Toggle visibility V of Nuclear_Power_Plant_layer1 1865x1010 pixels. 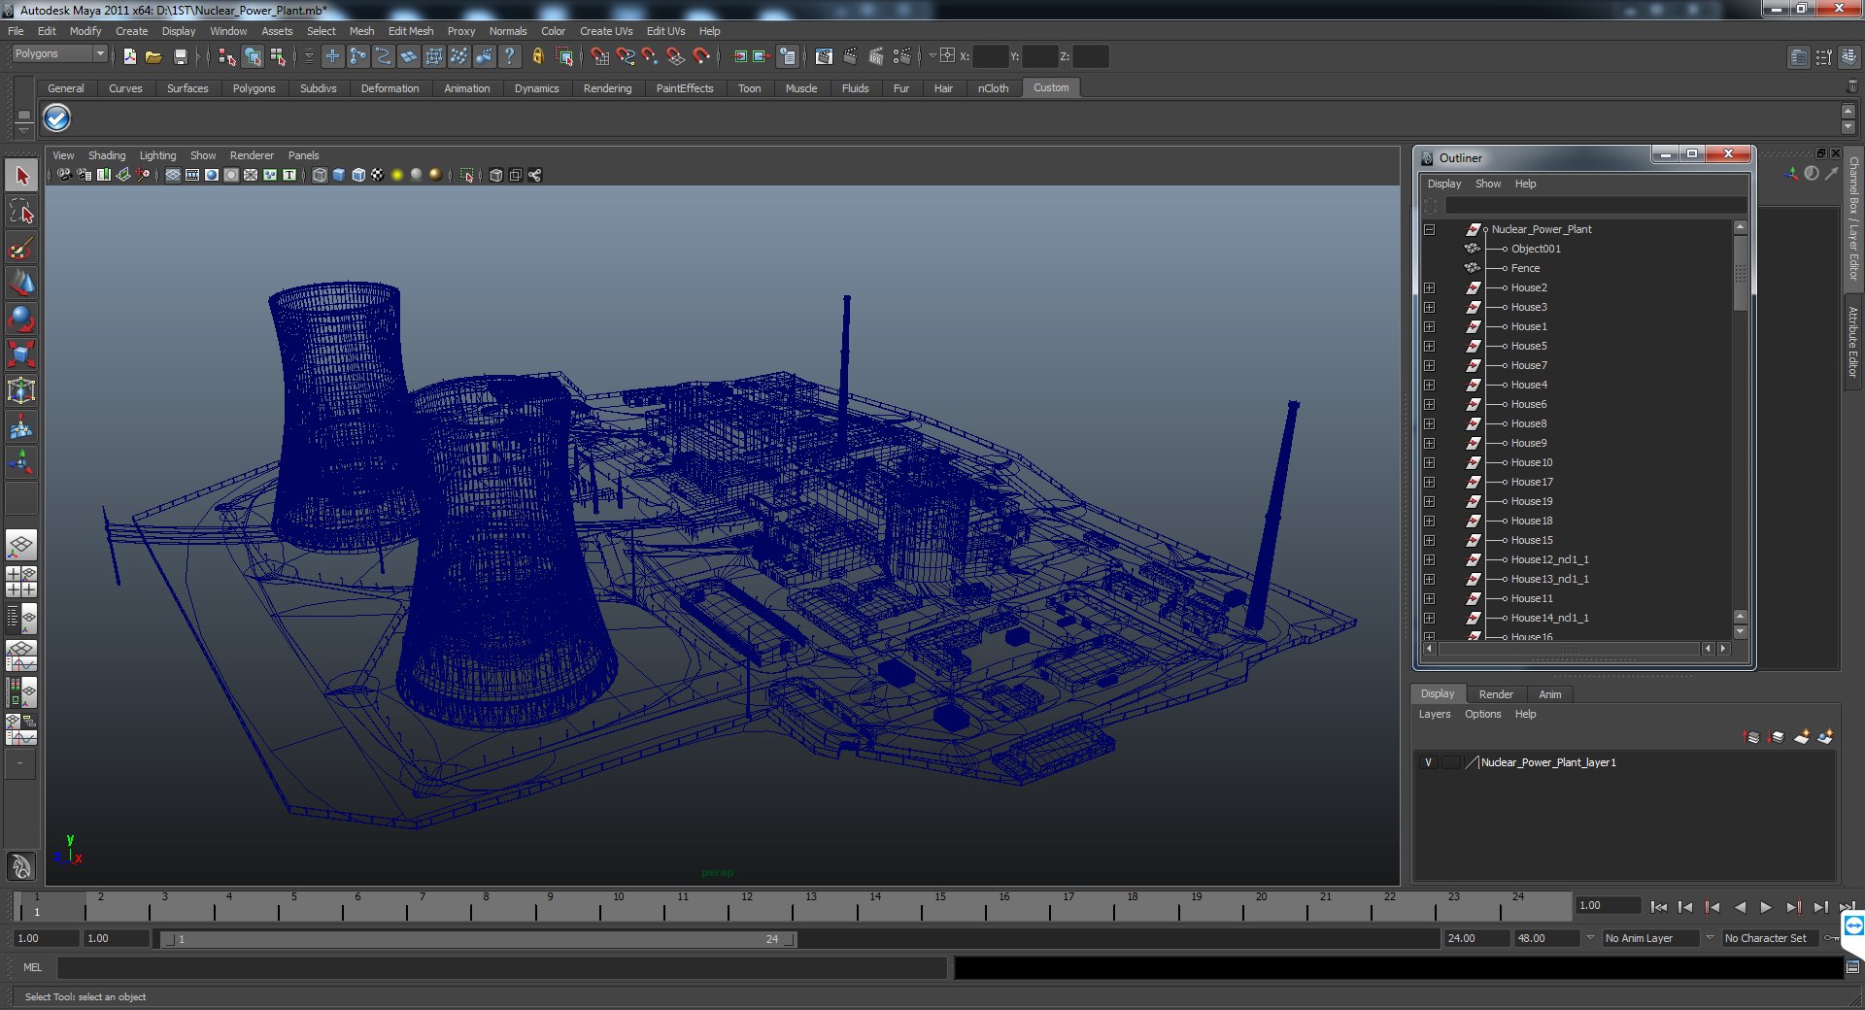tap(1428, 762)
